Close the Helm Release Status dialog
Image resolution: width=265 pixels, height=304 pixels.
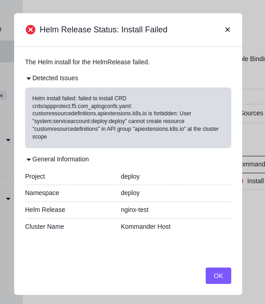click(x=227, y=30)
